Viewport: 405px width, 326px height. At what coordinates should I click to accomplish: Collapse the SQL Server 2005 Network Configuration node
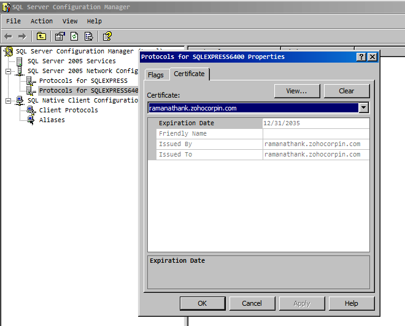click(x=9, y=71)
